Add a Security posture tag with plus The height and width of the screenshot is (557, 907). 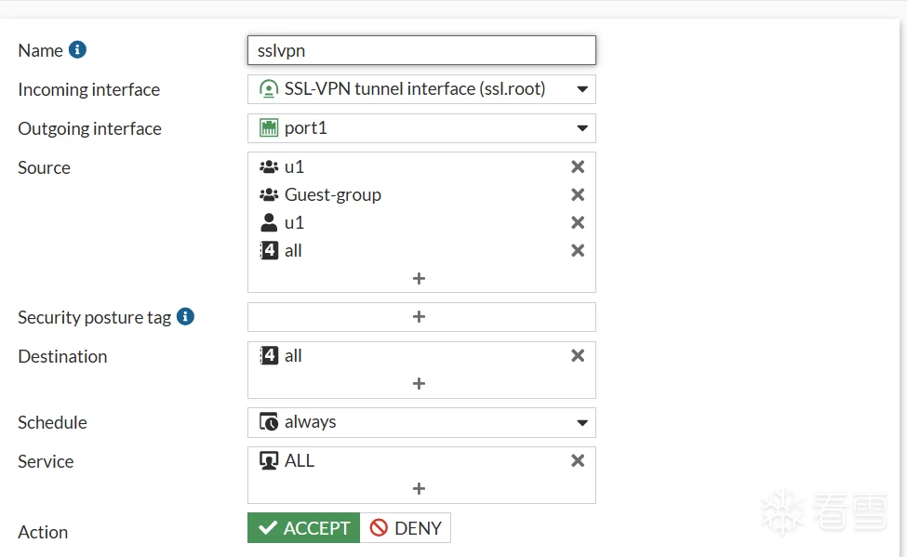pyautogui.click(x=419, y=317)
